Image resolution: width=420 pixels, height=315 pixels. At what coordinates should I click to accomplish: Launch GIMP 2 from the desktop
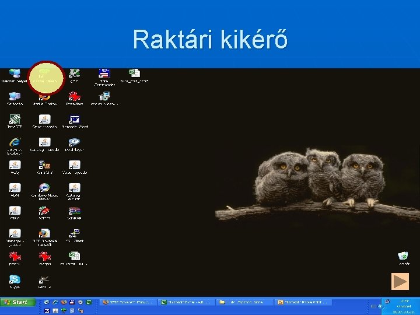[x=44, y=282]
